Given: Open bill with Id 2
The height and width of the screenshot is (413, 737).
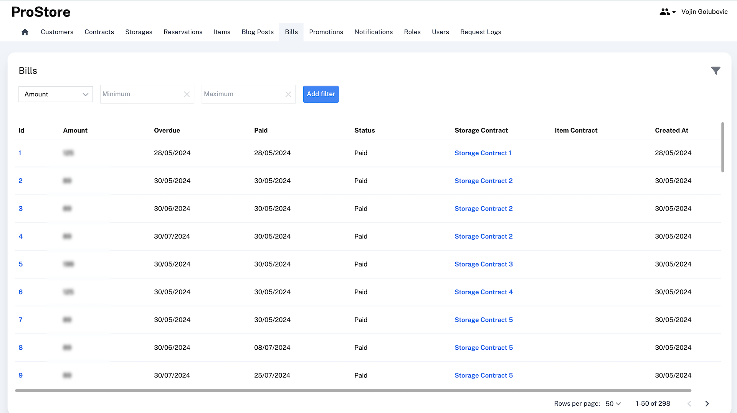Looking at the screenshot, I should coord(21,181).
